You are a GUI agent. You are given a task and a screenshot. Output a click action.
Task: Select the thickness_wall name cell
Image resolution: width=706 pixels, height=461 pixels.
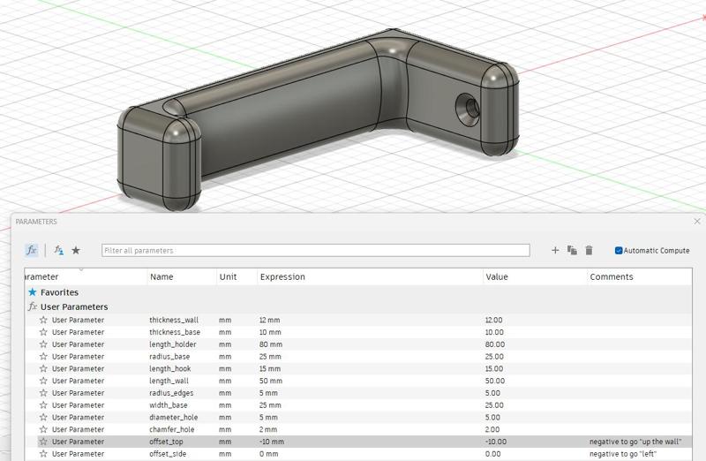tap(174, 320)
